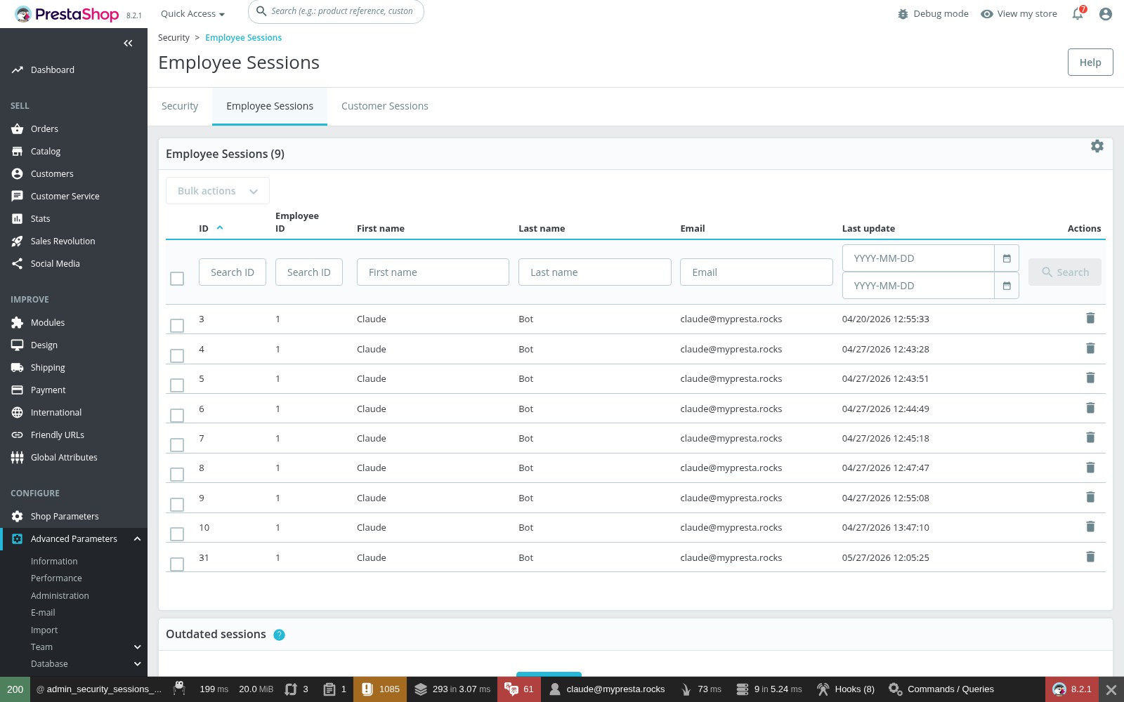
Task: Open Sales Revolution rocket item
Action: tap(63, 241)
